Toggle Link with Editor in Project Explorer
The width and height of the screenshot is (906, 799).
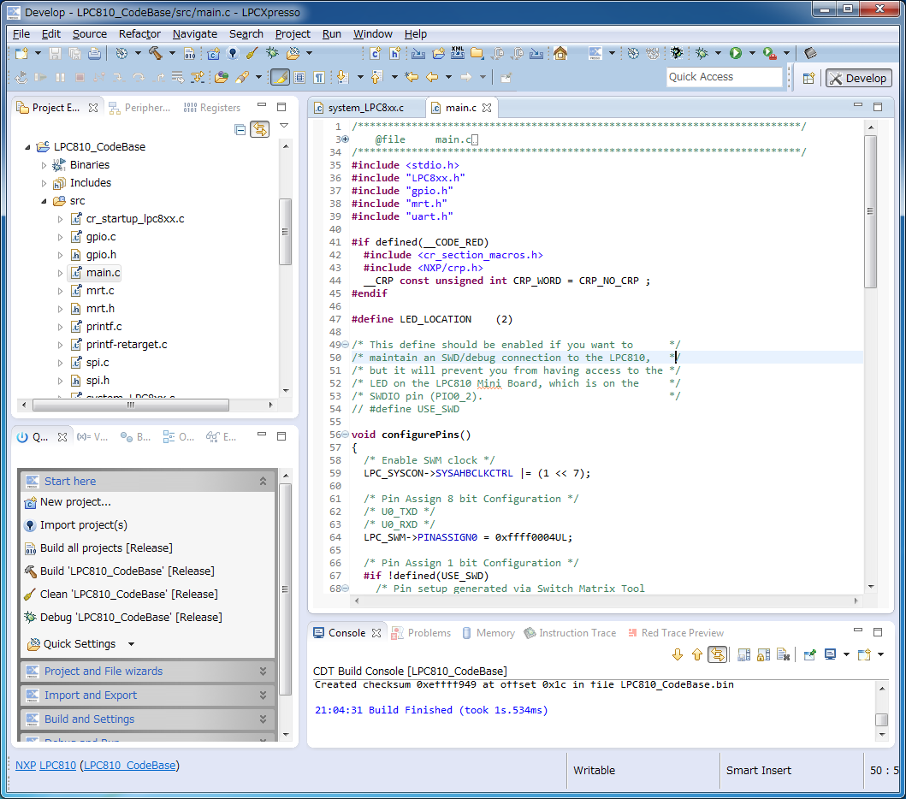click(x=260, y=129)
